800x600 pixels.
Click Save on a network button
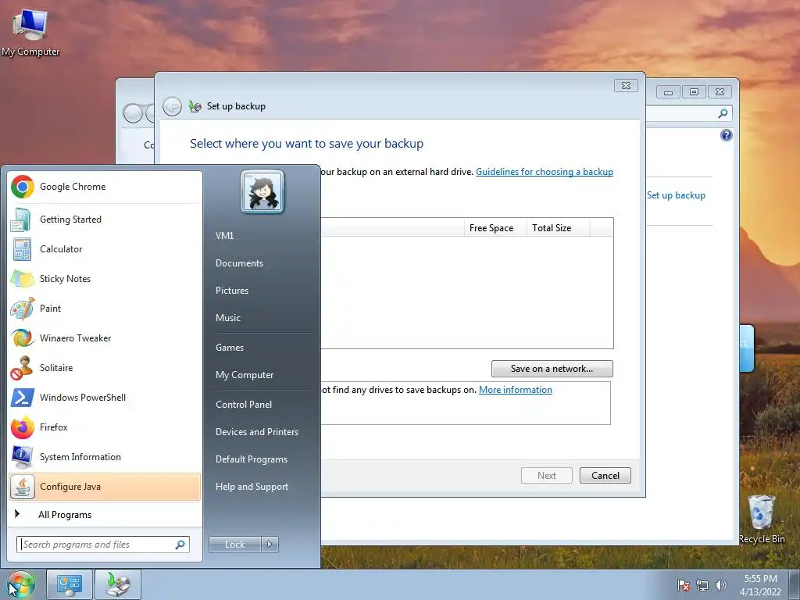[x=552, y=369]
